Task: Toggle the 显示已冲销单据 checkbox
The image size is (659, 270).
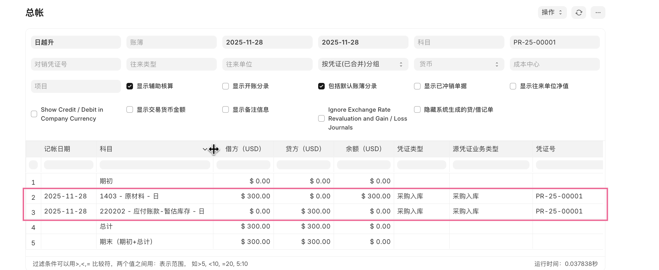Action: point(417,86)
